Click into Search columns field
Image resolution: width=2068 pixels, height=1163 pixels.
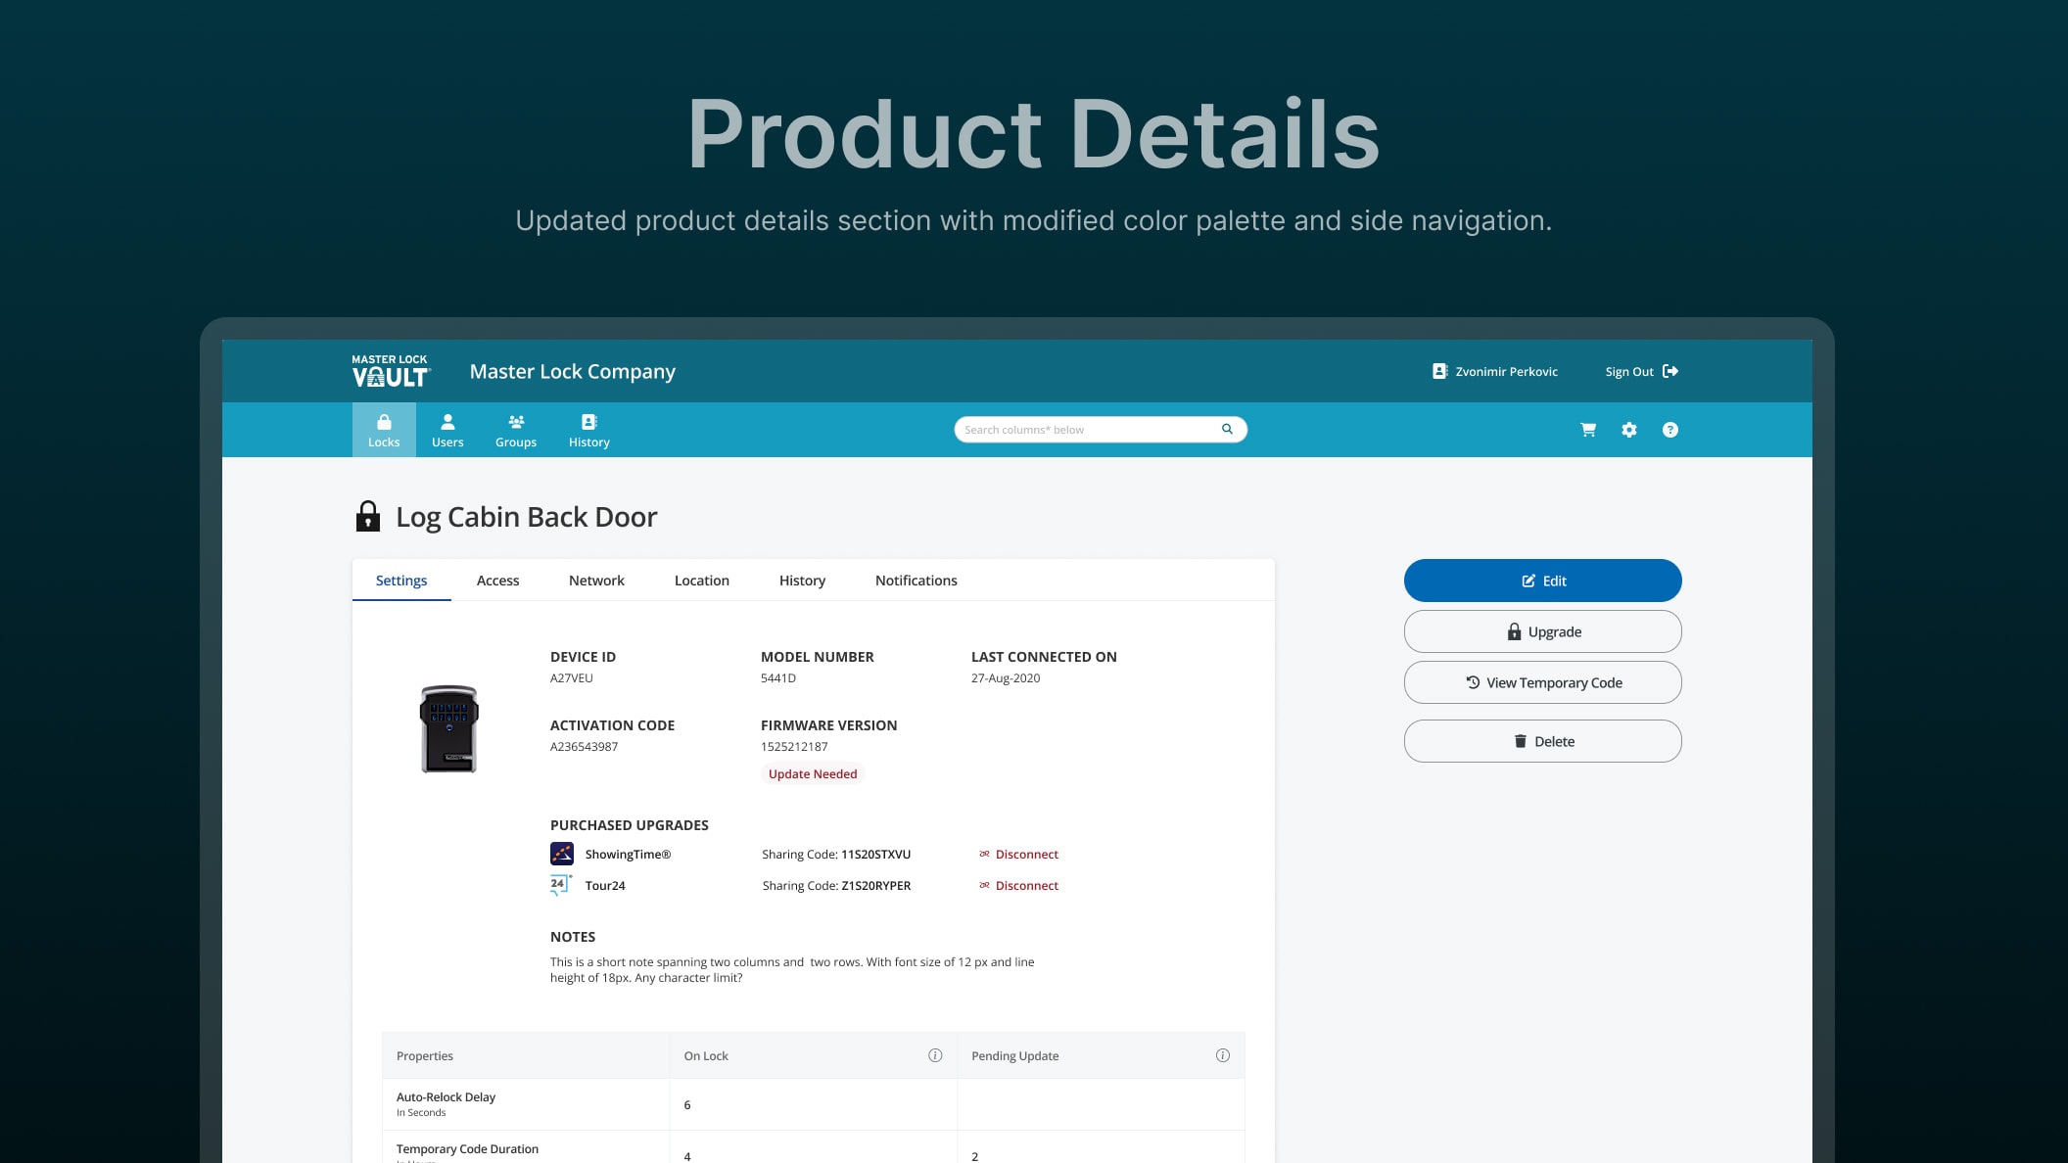pyautogui.click(x=1101, y=429)
